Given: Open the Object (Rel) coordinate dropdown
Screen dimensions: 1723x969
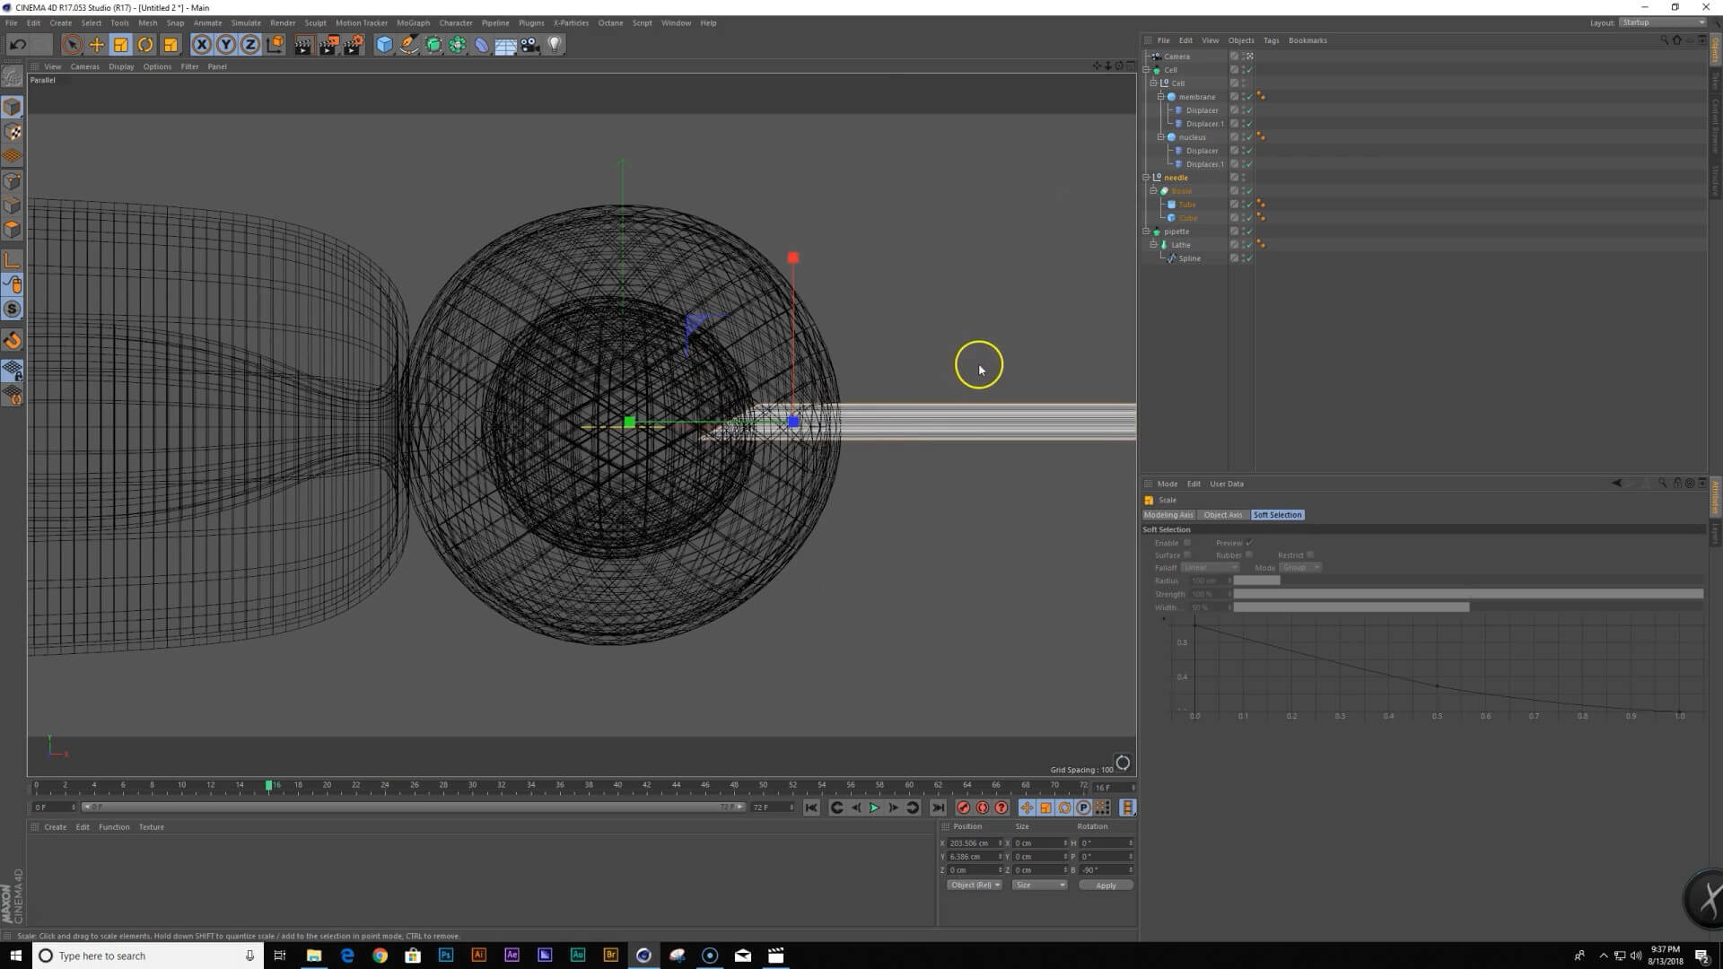Looking at the screenshot, I should coord(974,886).
